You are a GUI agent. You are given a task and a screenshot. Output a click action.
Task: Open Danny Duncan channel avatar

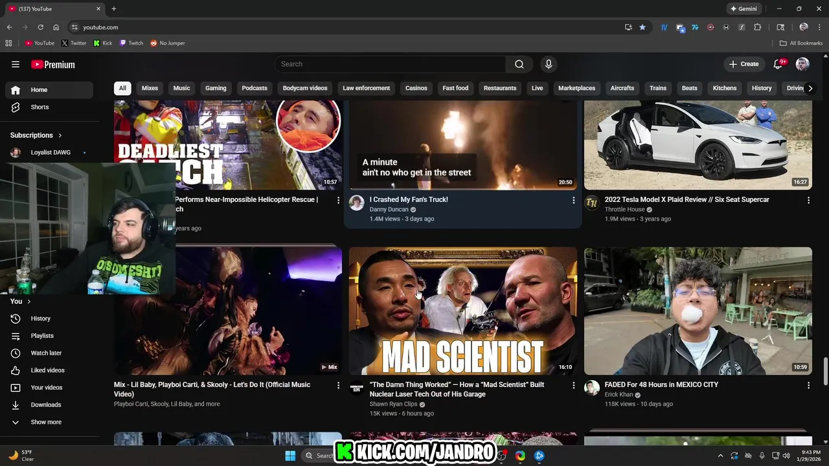tap(357, 203)
